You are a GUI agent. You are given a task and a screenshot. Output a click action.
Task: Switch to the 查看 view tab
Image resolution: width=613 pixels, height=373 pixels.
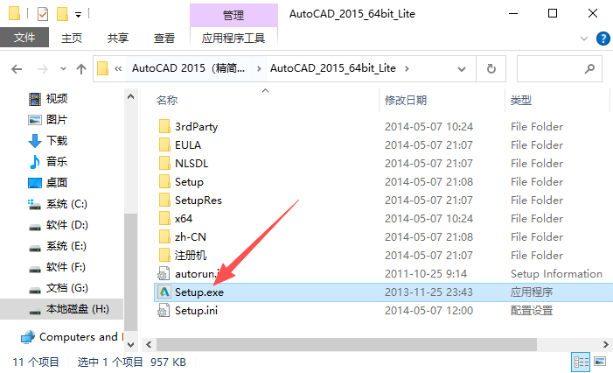(x=164, y=38)
